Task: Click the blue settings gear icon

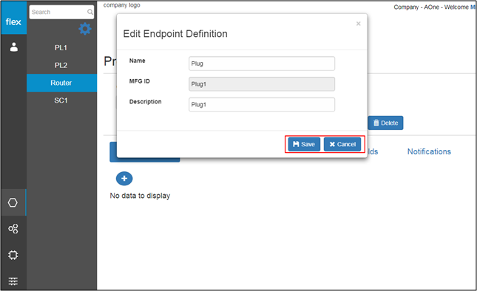Action: 85,29
